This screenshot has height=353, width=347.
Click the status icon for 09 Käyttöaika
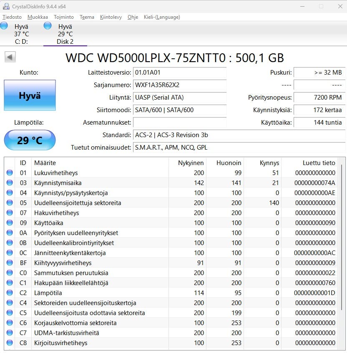(10, 223)
